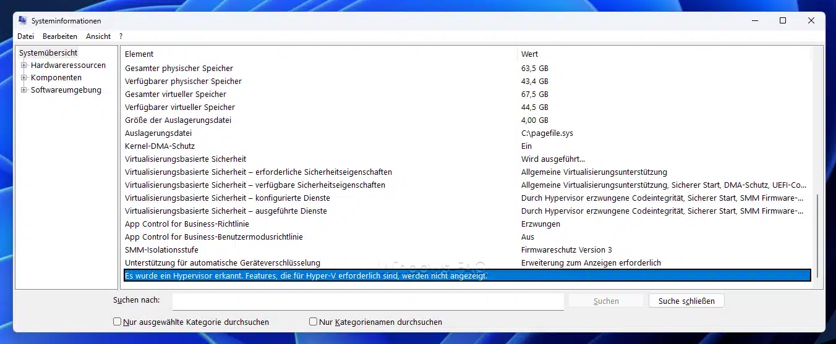The width and height of the screenshot is (836, 344).
Task: Open the Bearbeiten menu
Action: click(60, 36)
